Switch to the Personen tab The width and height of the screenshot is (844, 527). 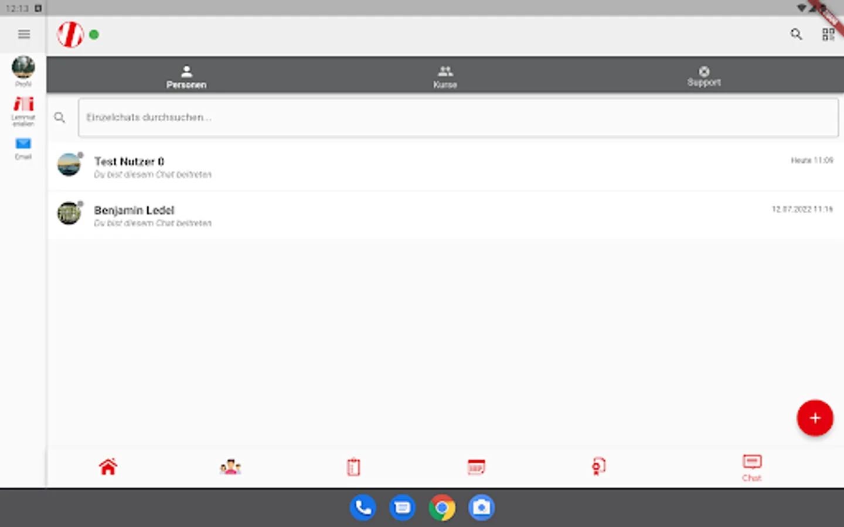[x=186, y=77]
